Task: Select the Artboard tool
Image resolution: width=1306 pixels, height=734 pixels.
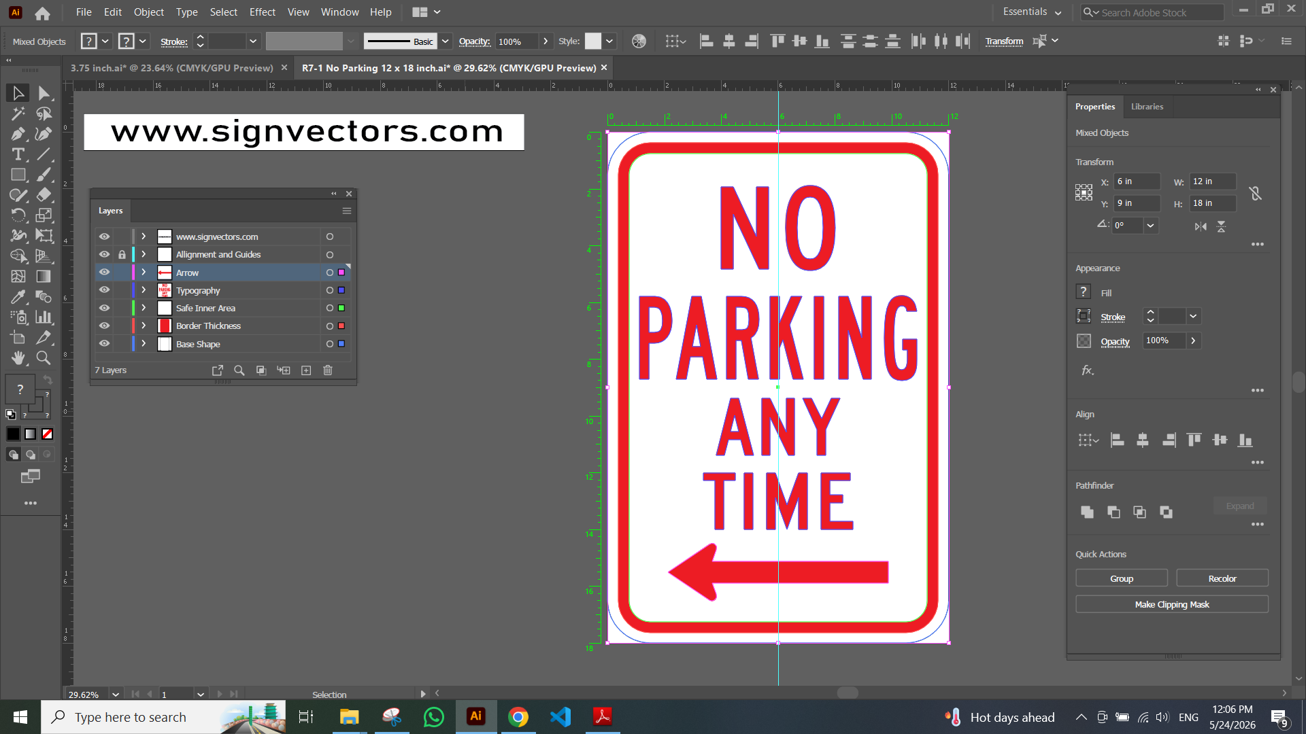Action: [x=18, y=337]
